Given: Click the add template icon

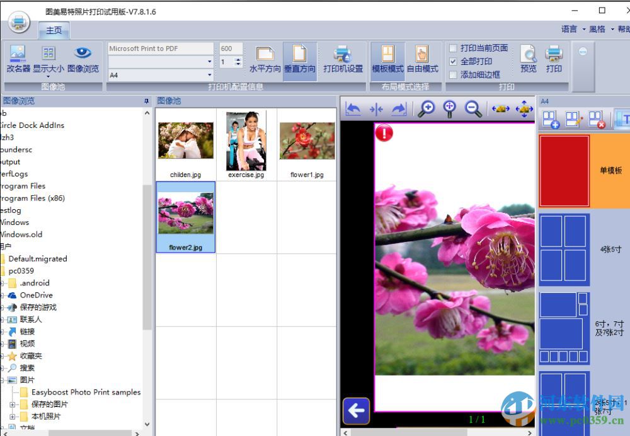Looking at the screenshot, I should click(x=551, y=119).
